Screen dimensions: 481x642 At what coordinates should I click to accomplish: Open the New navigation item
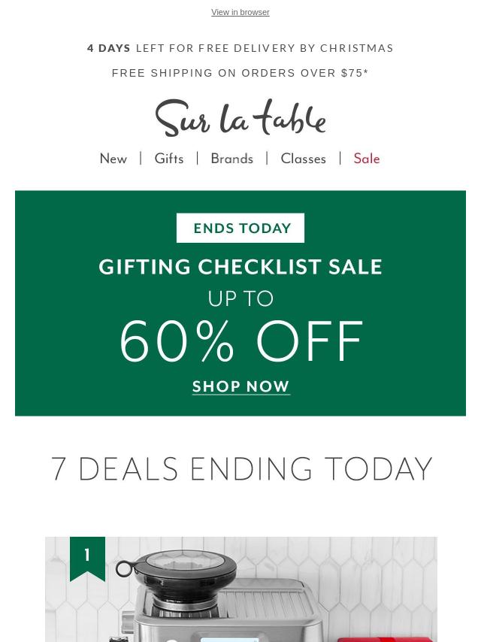(113, 159)
